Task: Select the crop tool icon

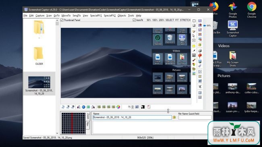Action: [200, 87]
